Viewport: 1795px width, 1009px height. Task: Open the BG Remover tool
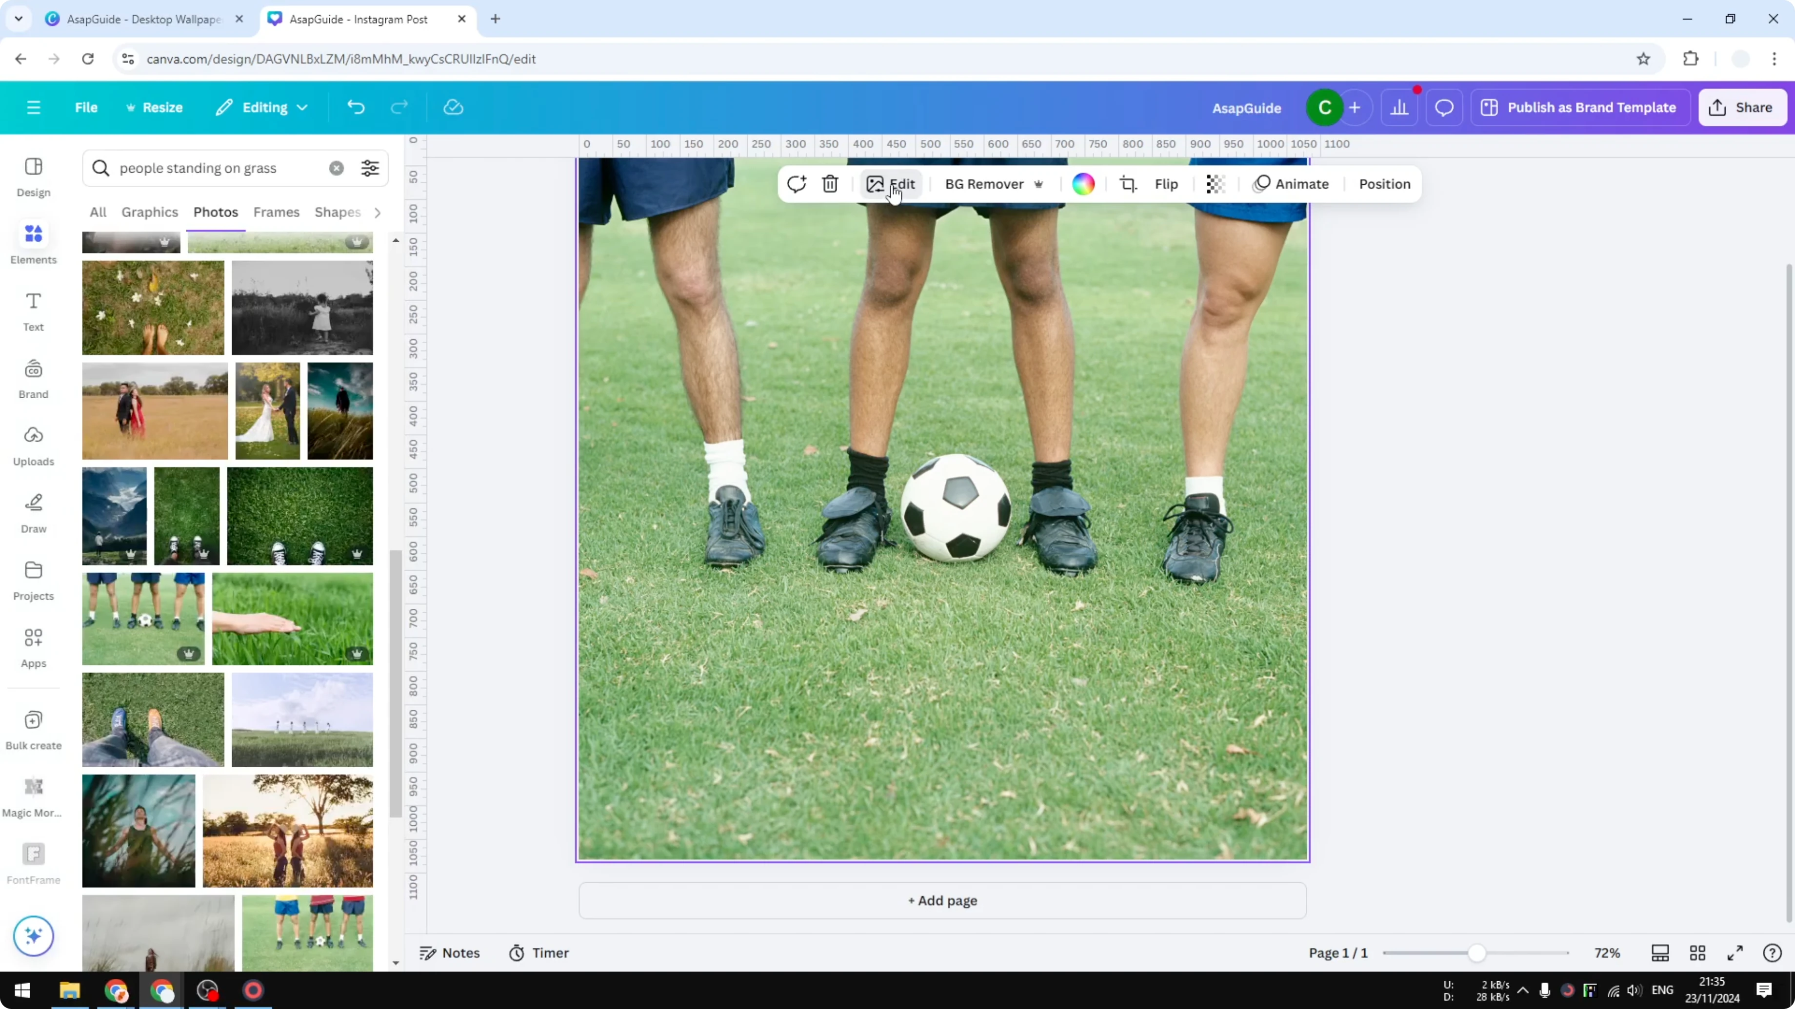(984, 184)
